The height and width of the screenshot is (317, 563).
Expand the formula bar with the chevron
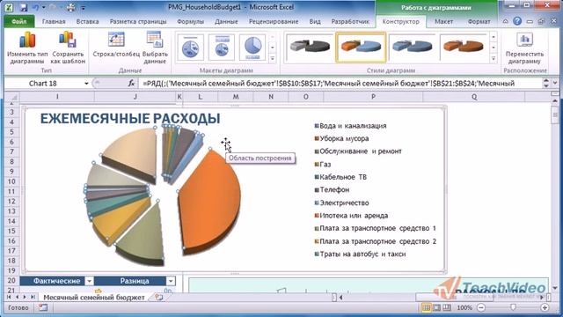coord(555,83)
